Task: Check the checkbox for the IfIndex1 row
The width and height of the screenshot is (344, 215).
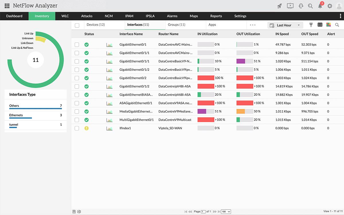Action: 77,128
